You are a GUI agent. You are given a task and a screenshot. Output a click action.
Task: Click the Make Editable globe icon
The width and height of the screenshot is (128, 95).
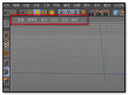coord(6,24)
